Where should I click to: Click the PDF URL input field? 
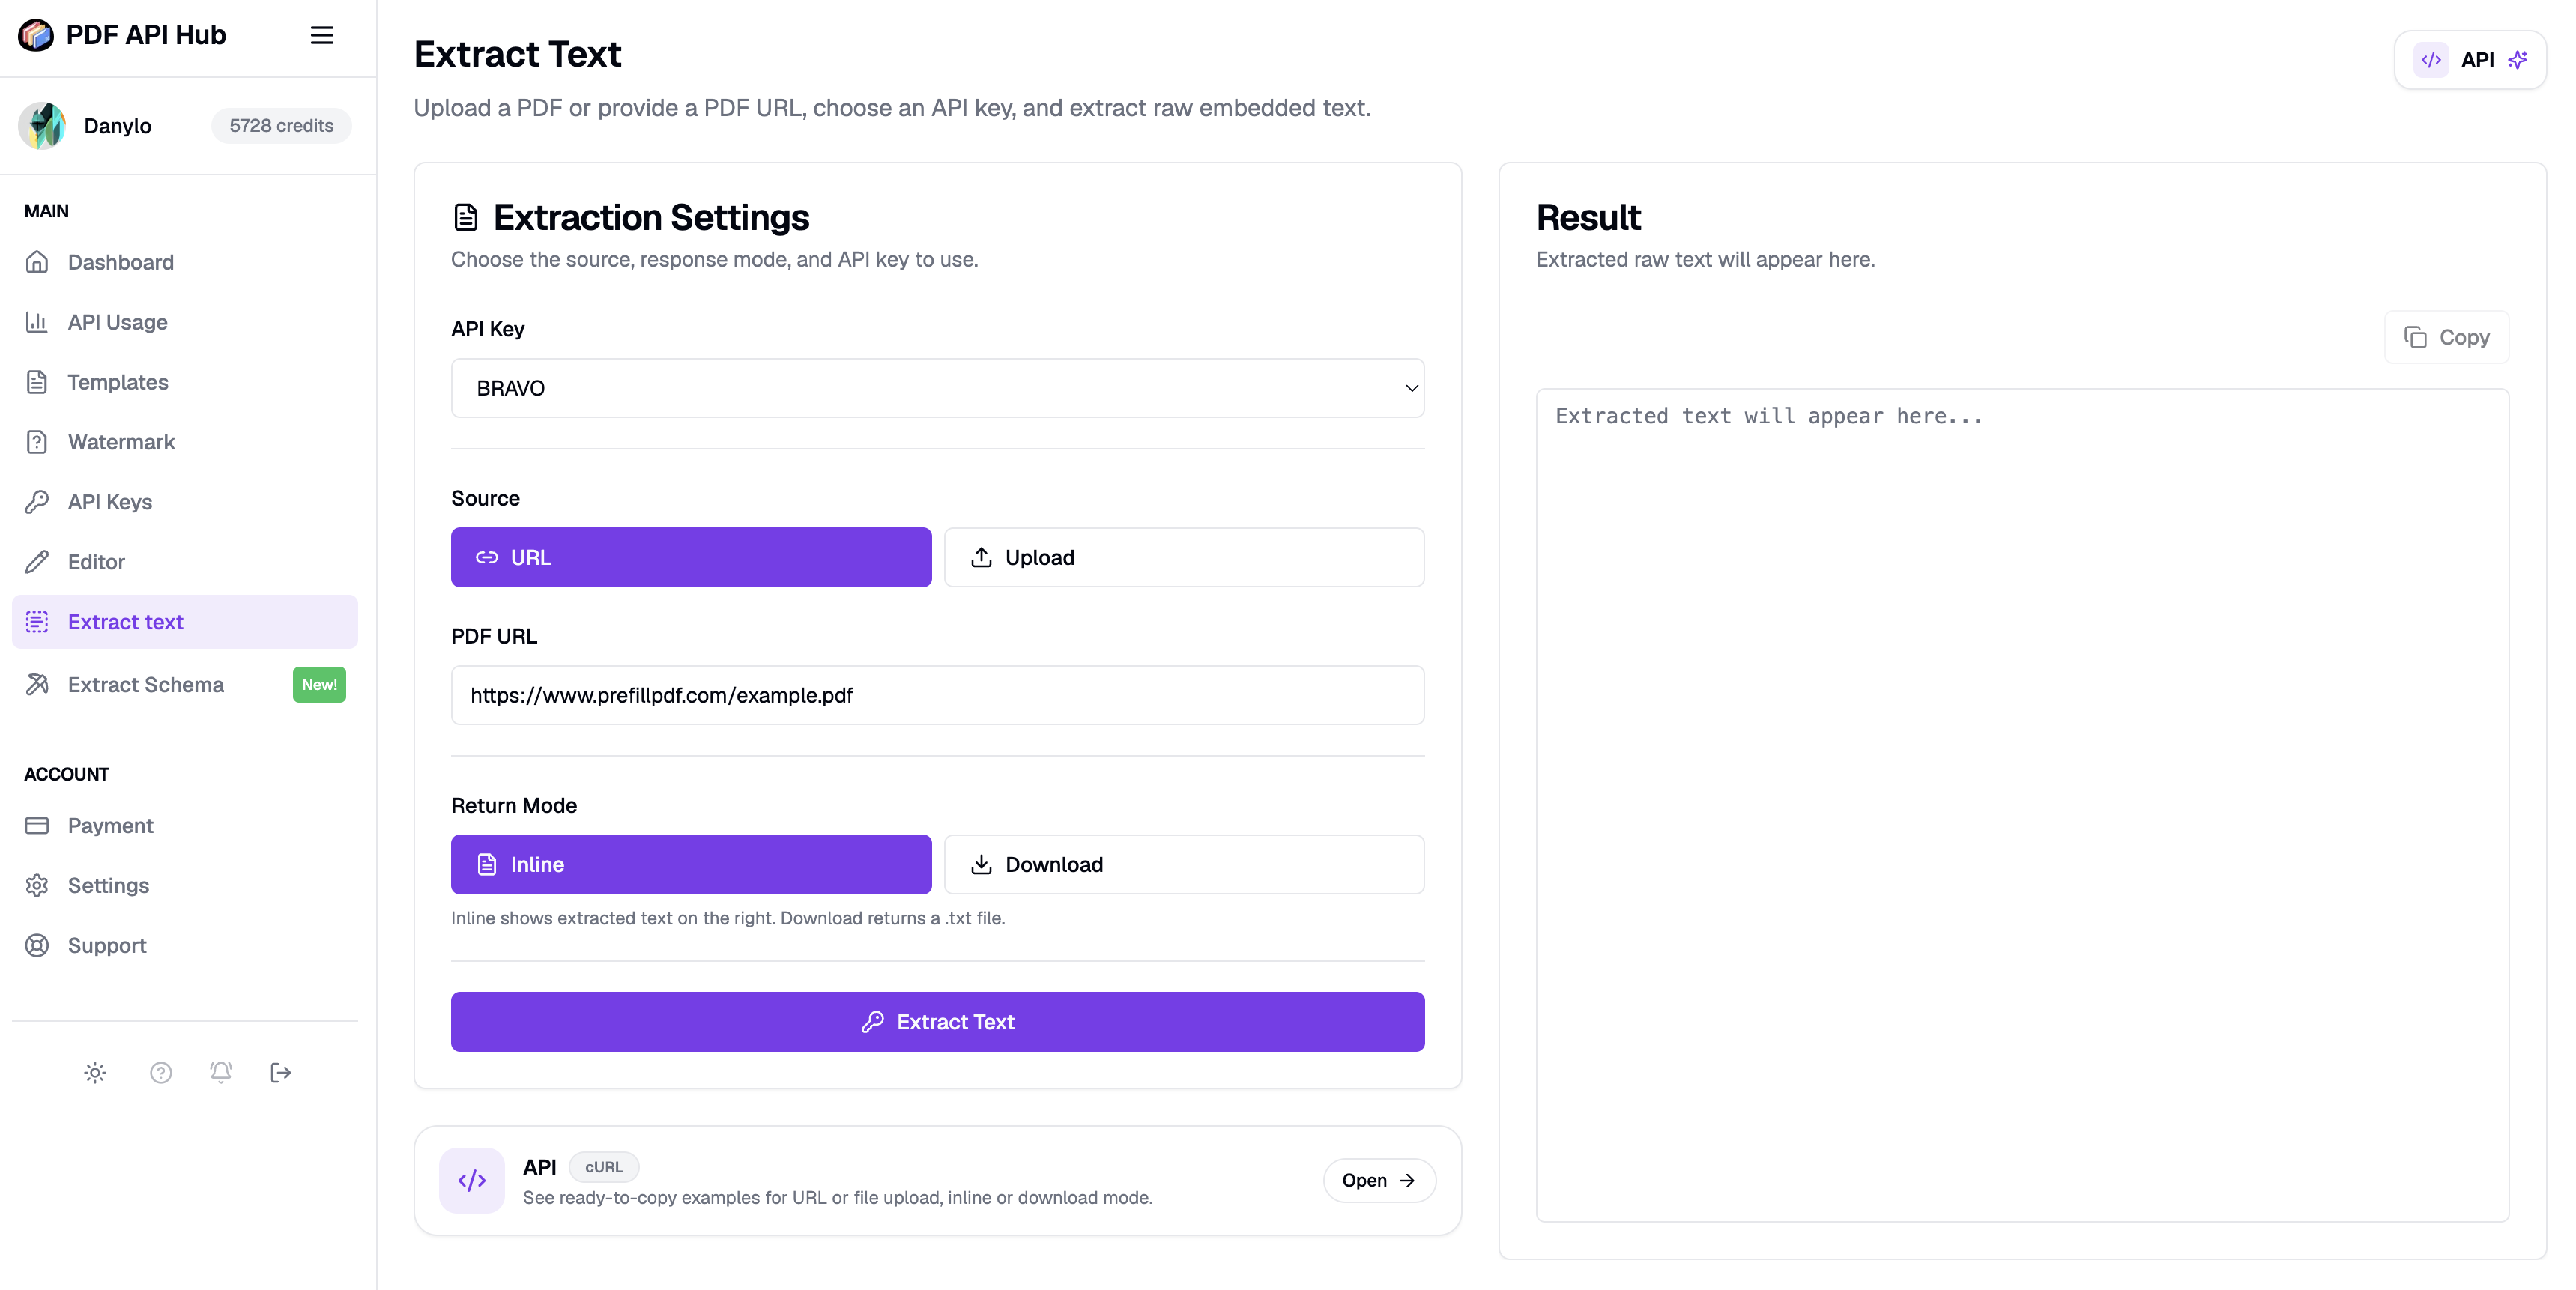pyautogui.click(x=937, y=696)
